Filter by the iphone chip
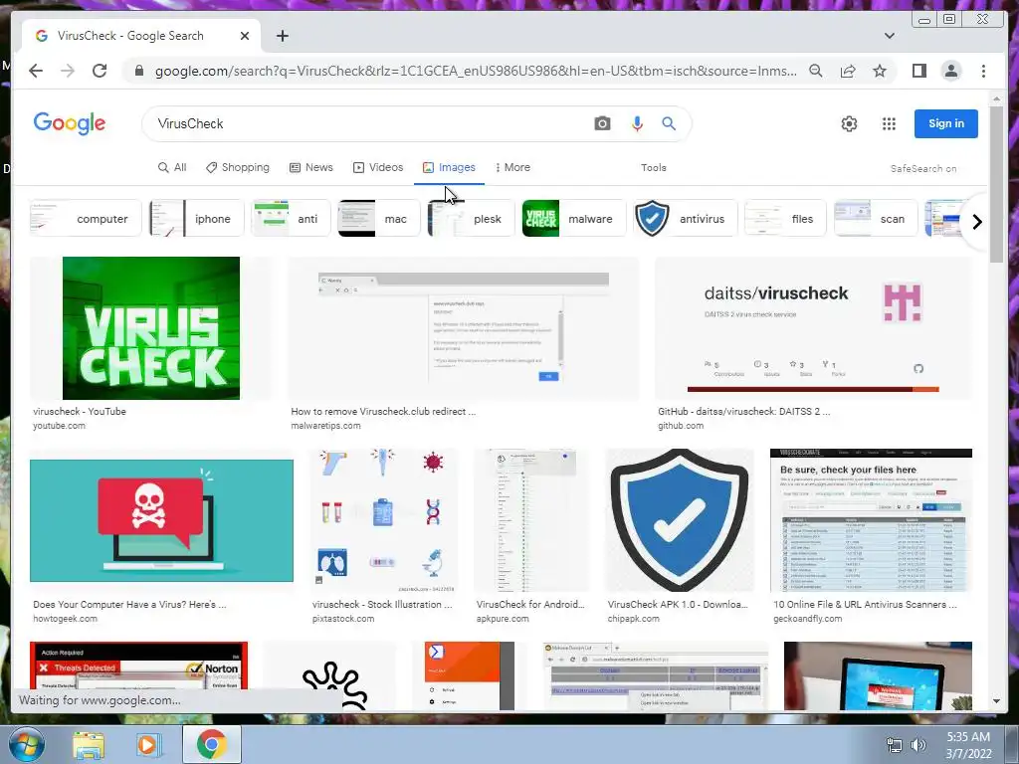Image resolution: width=1019 pixels, height=764 pixels. point(196,218)
